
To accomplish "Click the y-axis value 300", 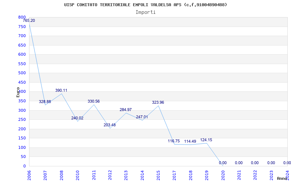I will pyautogui.click(x=22, y=110).
